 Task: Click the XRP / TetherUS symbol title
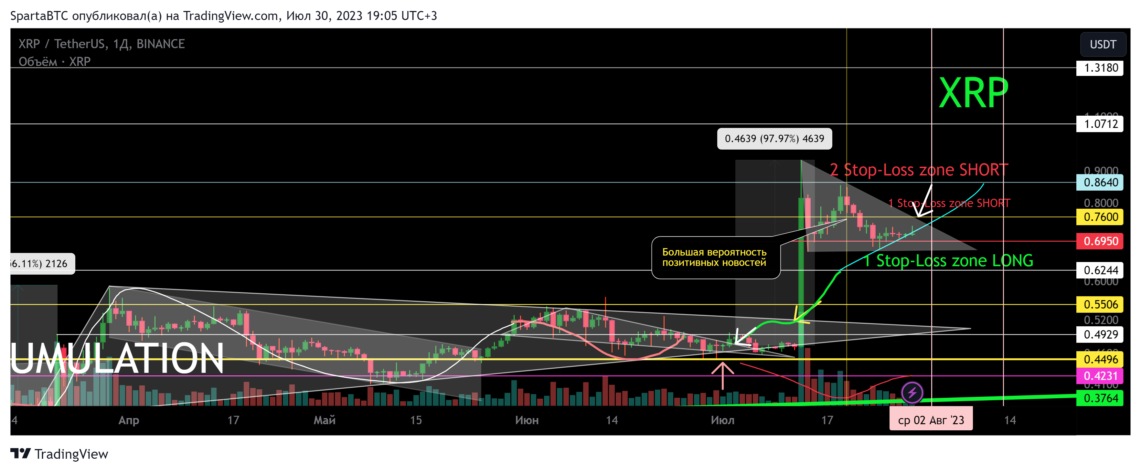[101, 44]
